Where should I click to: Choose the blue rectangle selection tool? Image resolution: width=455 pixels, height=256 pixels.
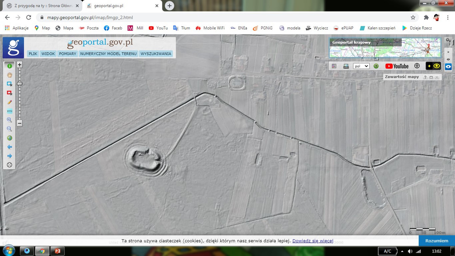10,84
